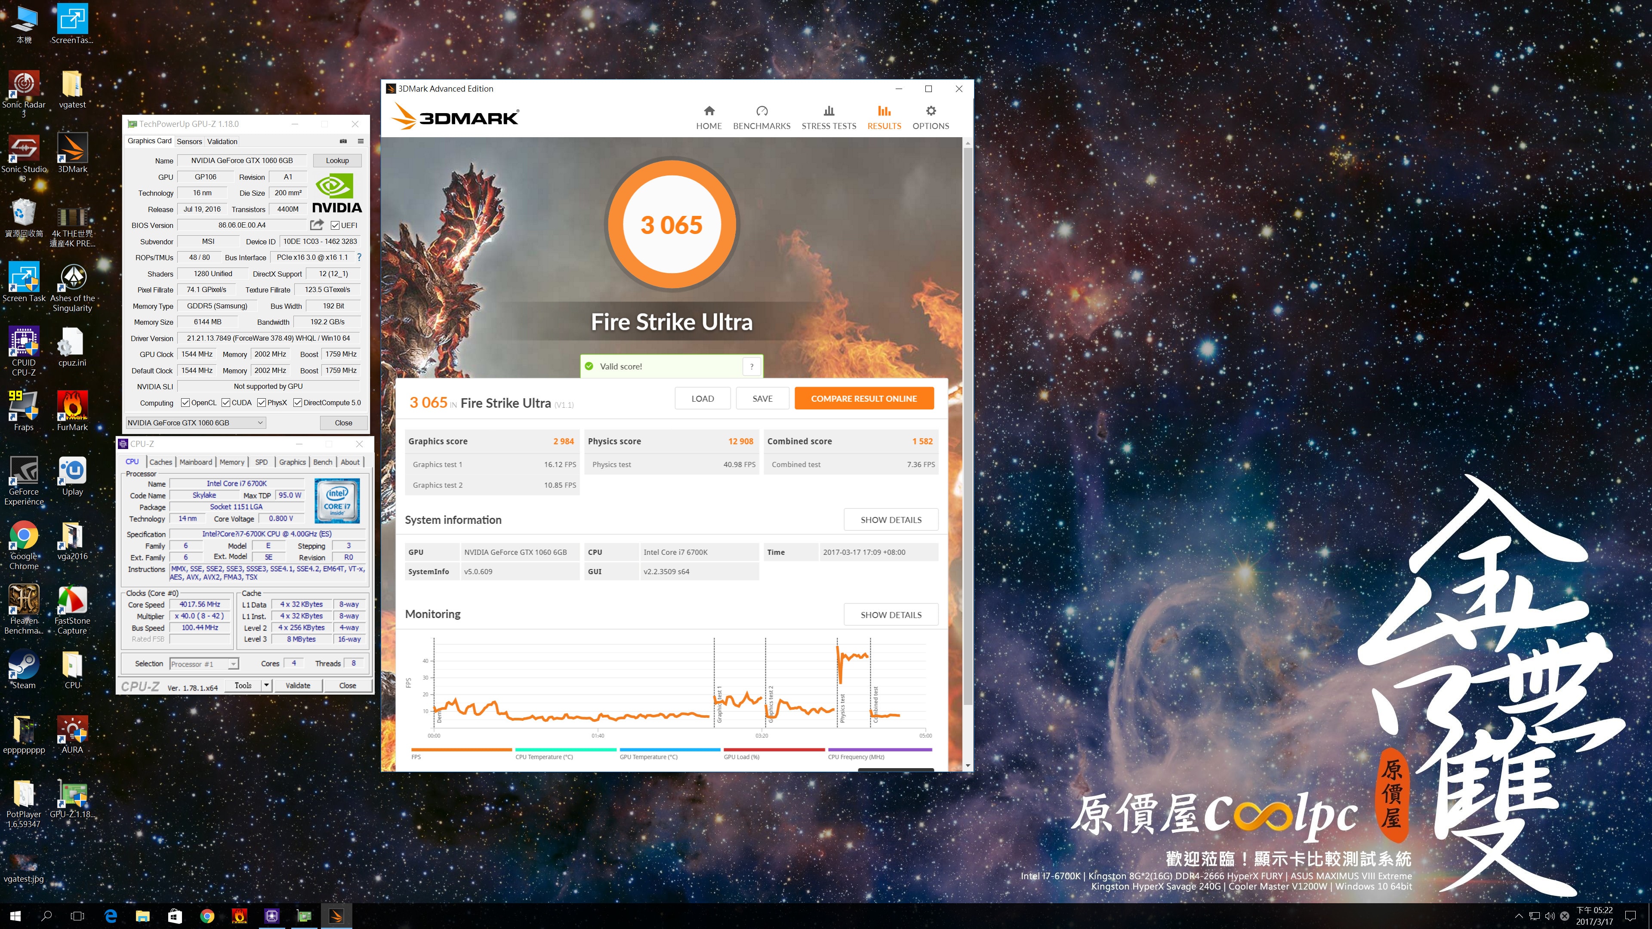Open Sonic Studio 3 desktop icon

[x=24, y=158]
